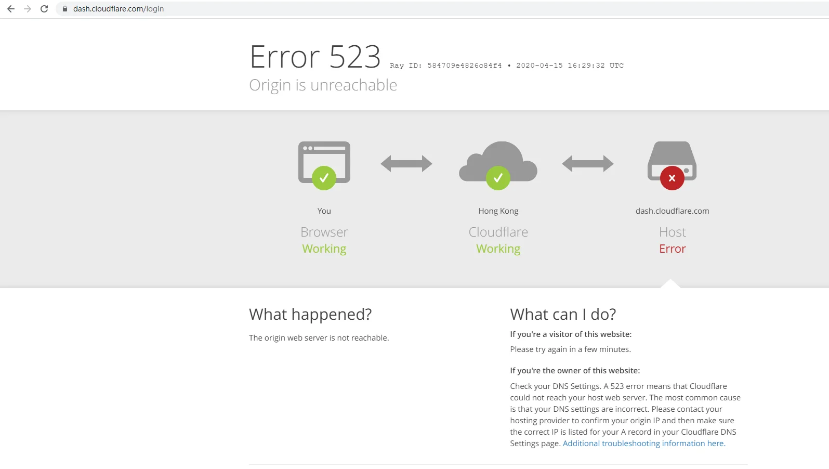Click the Error 523 heading
Screen dimensions: 829x469
tap(315, 56)
